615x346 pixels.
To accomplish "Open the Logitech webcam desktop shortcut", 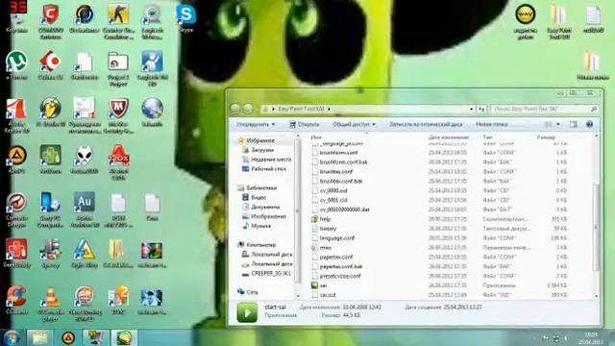I will coord(152,21).
